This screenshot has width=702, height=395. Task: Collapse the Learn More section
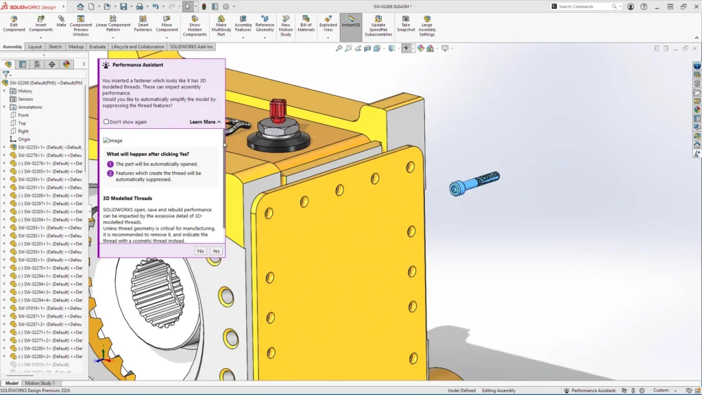coord(205,122)
